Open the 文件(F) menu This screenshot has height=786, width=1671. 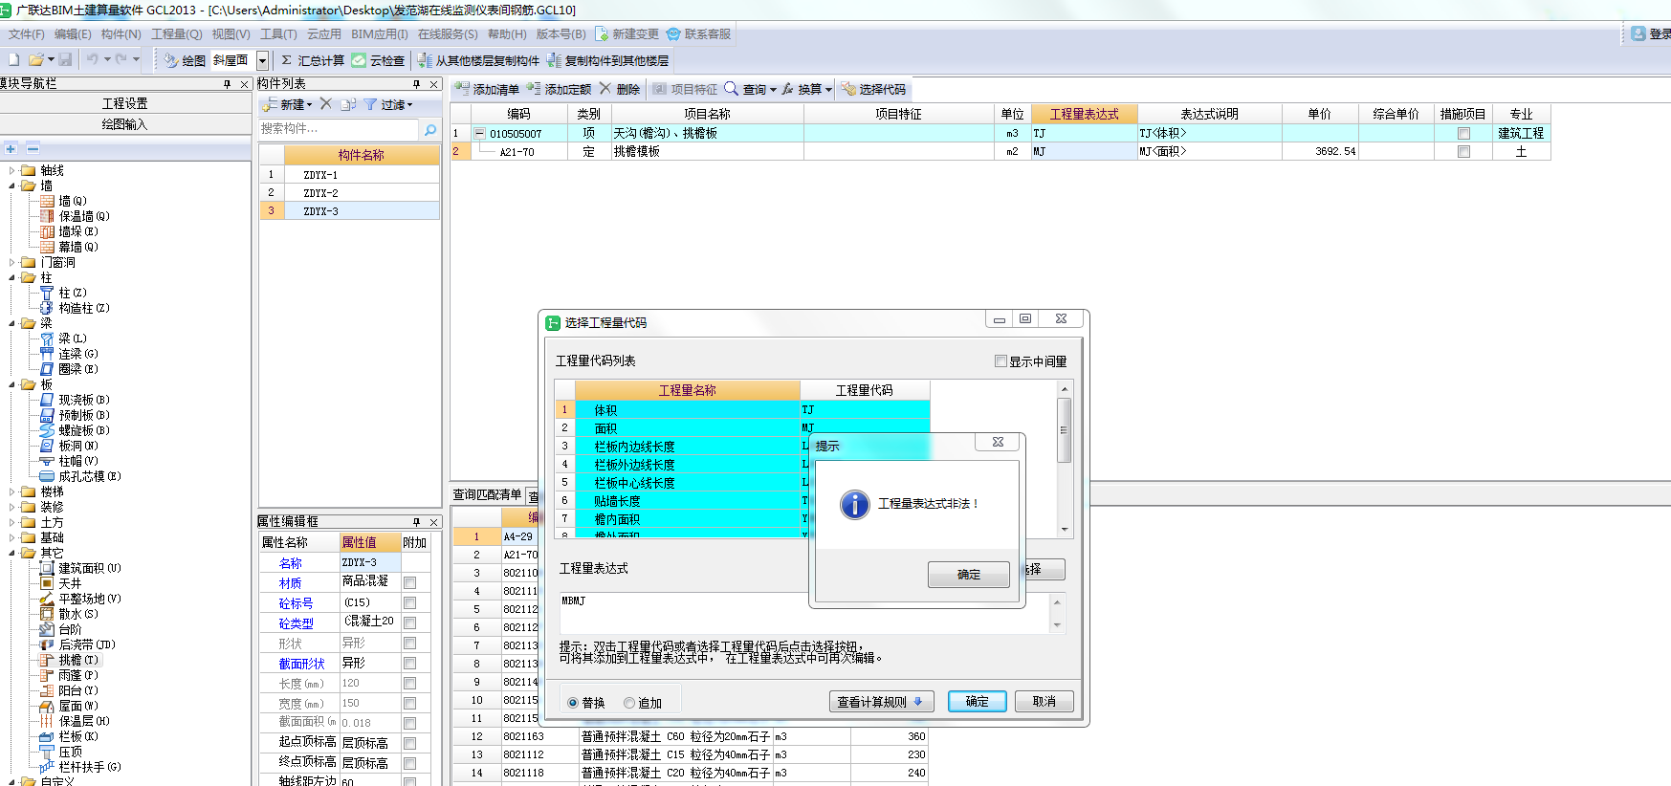27,33
